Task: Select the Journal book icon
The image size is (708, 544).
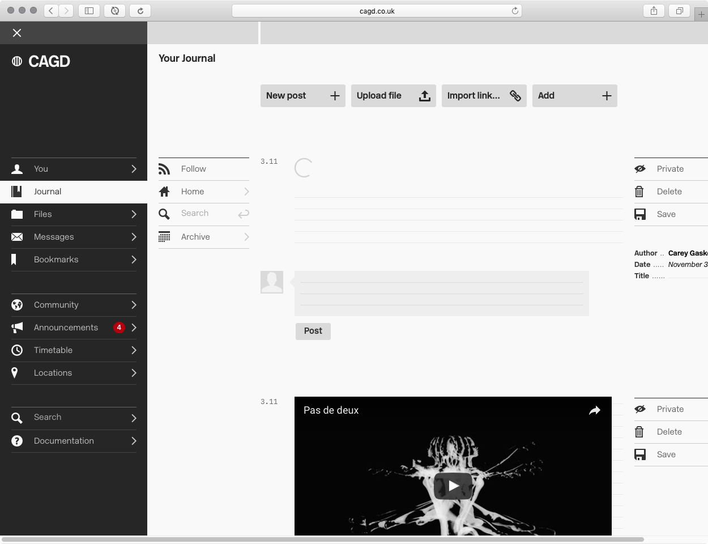Action: click(17, 192)
